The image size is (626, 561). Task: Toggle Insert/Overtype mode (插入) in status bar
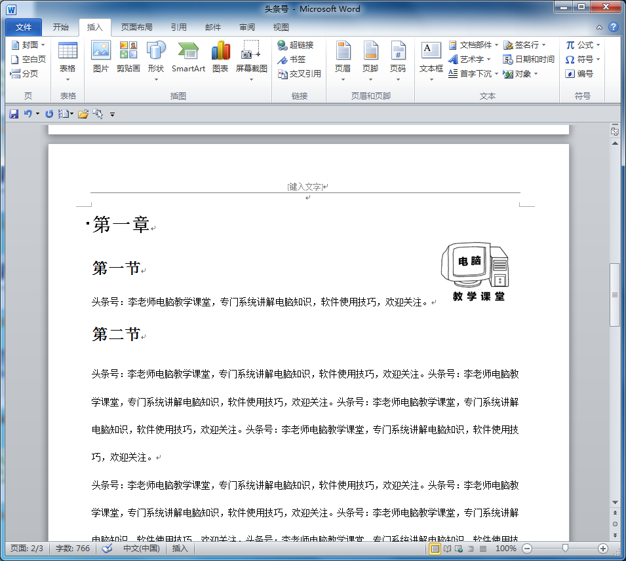click(180, 549)
